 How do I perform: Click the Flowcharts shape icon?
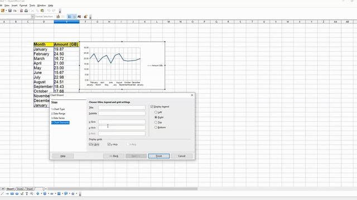point(59,194)
